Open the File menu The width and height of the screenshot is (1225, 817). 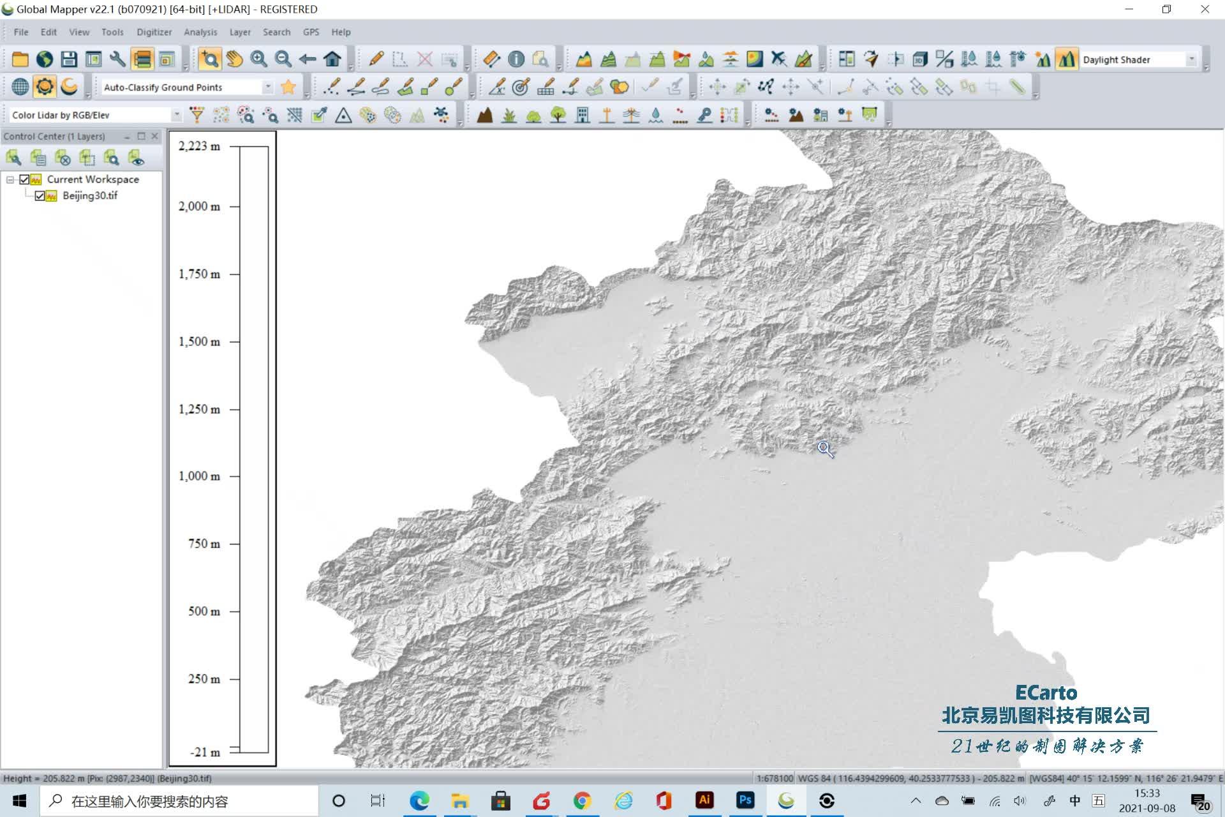click(21, 32)
